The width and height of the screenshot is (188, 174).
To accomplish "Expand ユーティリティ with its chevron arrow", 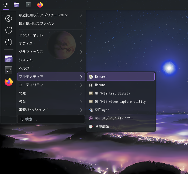I will (x=81, y=85).
